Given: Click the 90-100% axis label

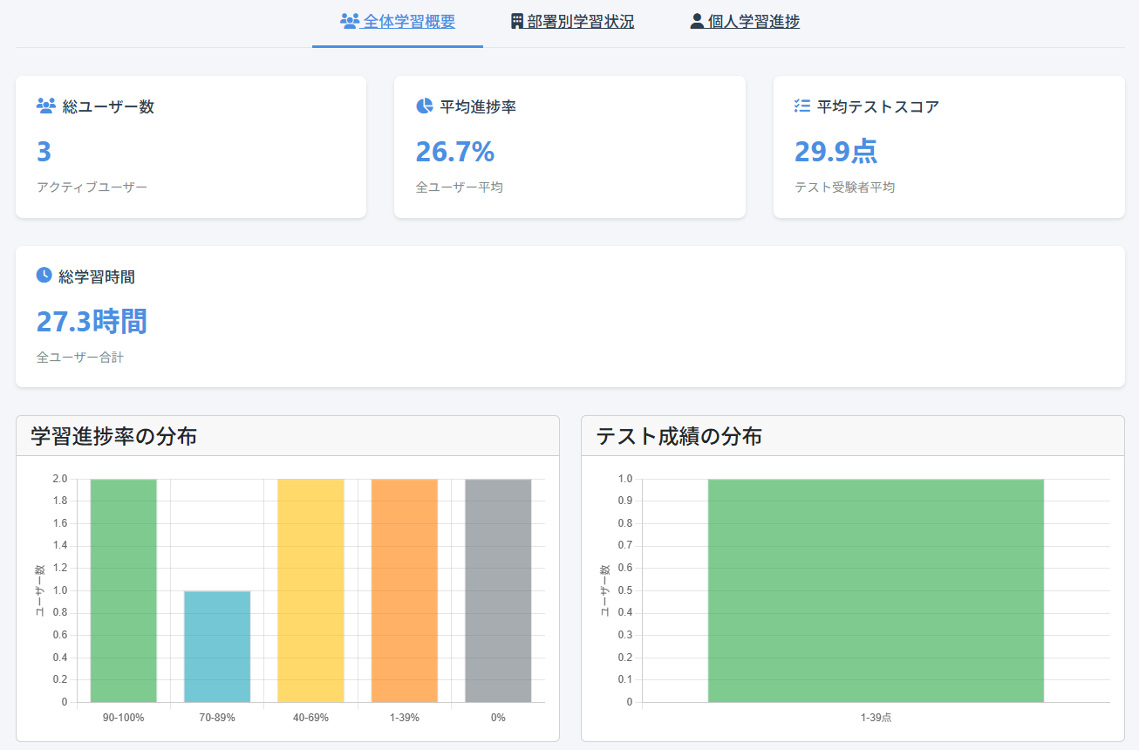Looking at the screenshot, I should click(123, 717).
